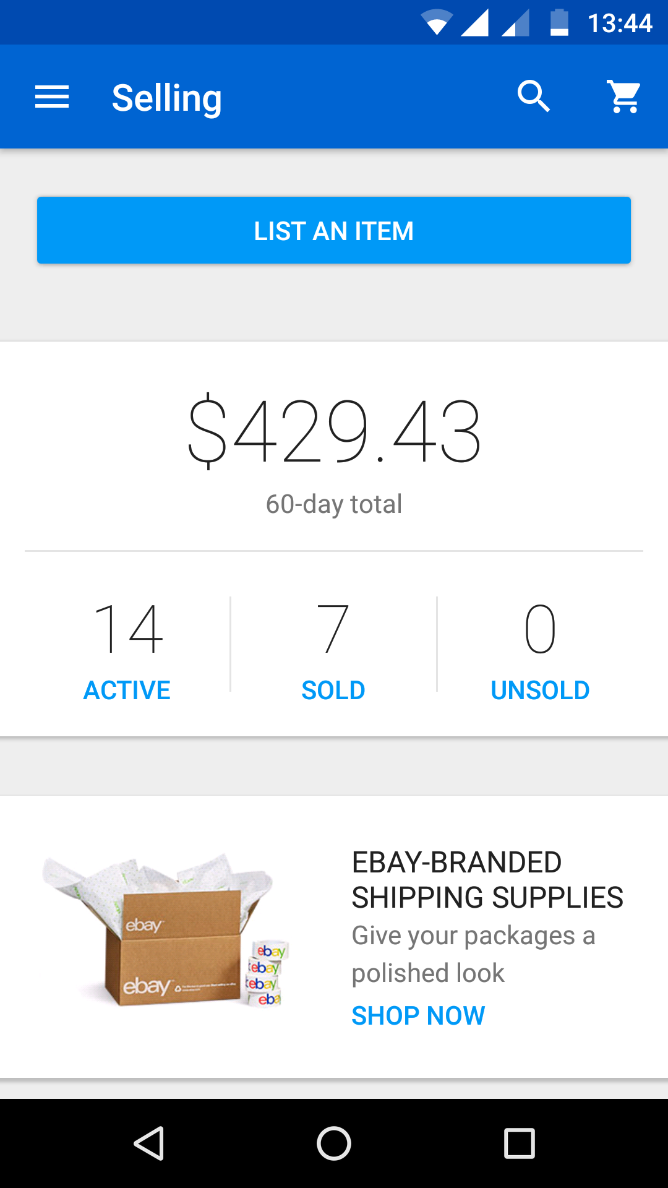Screen dimensions: 668x1188
Task: View the Active listings
Action: pyautogui.click(x=127, y=690)
